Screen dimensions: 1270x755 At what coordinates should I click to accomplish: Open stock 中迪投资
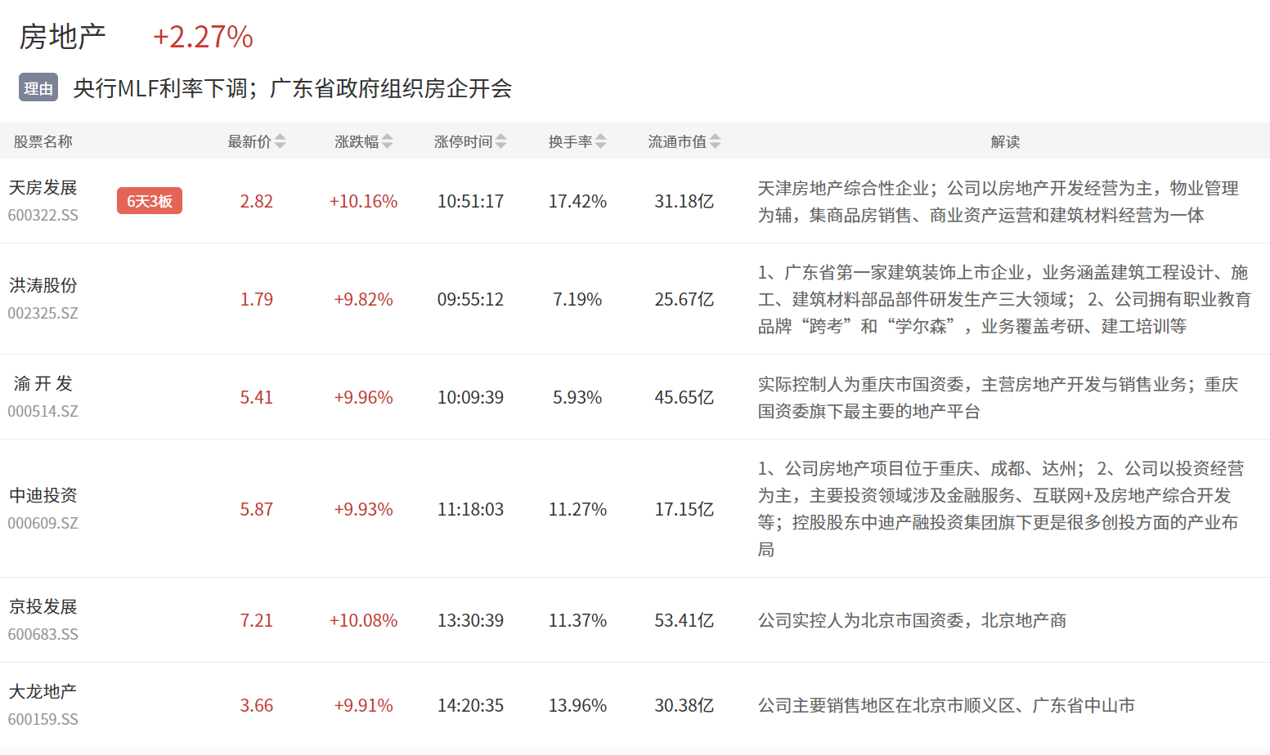point(43,495)
